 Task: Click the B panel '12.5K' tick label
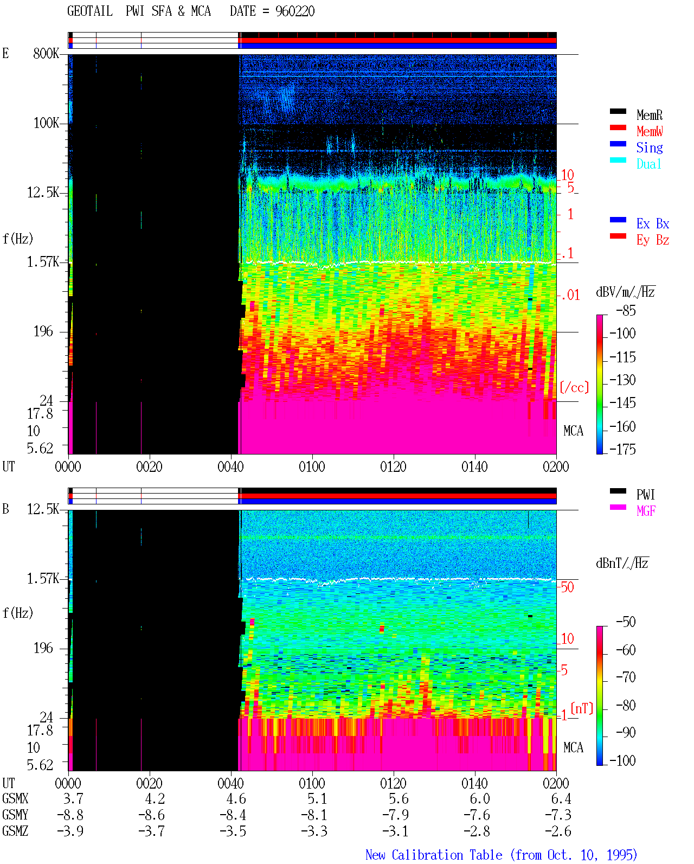pyautogui.click(x=43, y=509)
